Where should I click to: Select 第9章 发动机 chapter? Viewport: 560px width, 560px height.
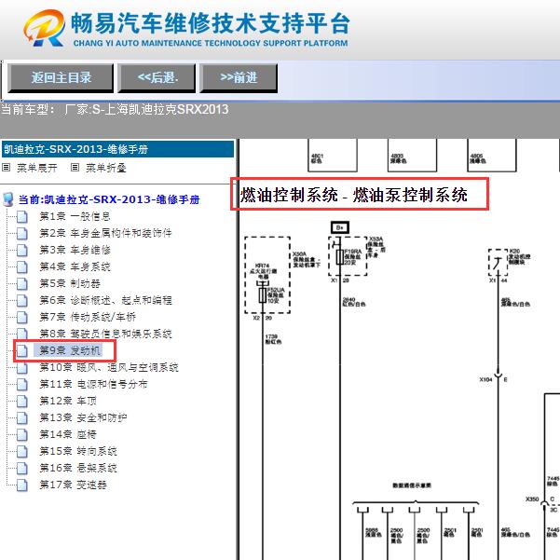pos(70,350)
